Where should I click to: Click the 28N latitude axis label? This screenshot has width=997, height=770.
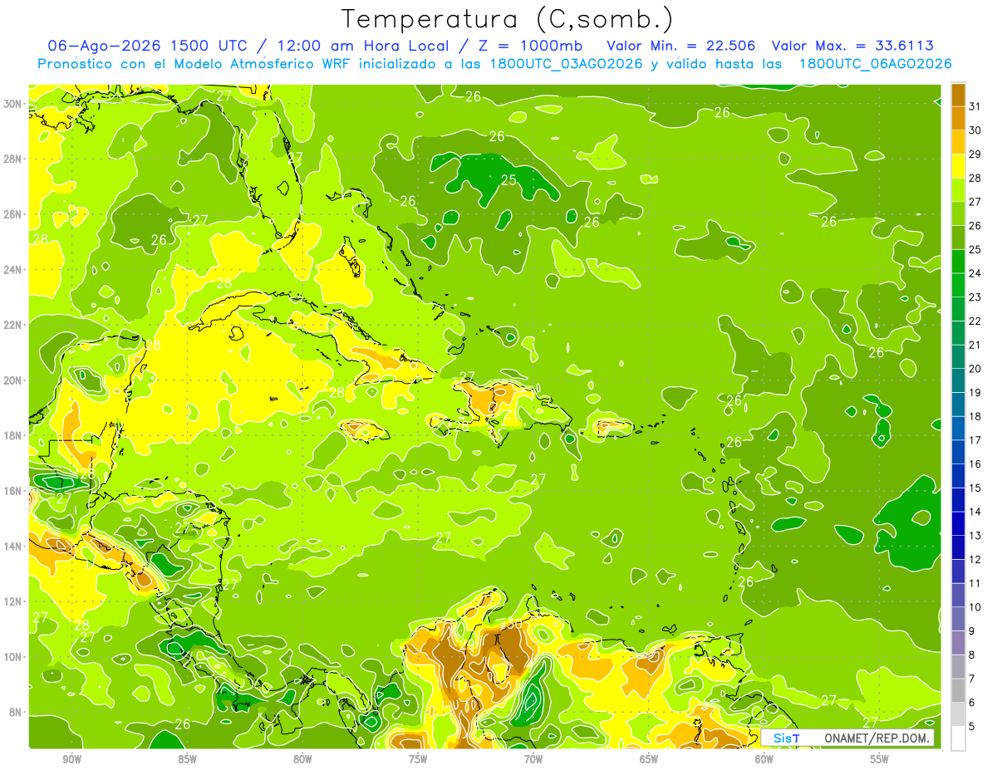pos(12,159)
